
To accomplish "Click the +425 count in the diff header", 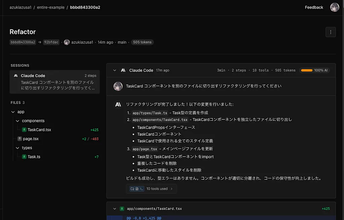I will [x=326, y=209].
